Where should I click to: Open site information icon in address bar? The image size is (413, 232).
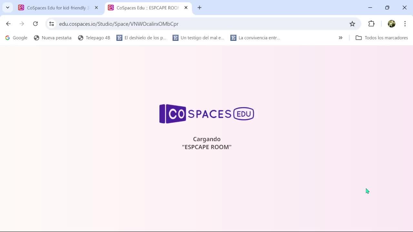point(52,24)
